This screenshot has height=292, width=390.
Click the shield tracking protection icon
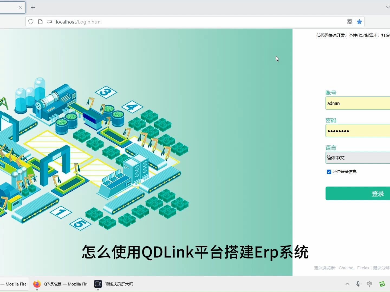(x=31, y=22)
